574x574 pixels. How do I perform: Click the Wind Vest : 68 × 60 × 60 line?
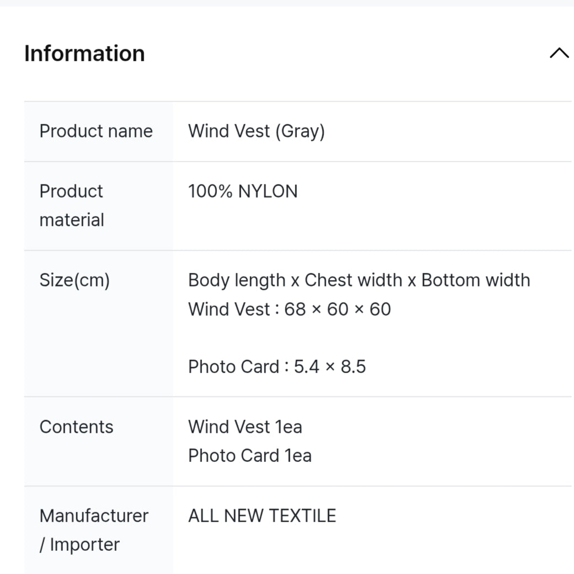(x=290, y=309)
